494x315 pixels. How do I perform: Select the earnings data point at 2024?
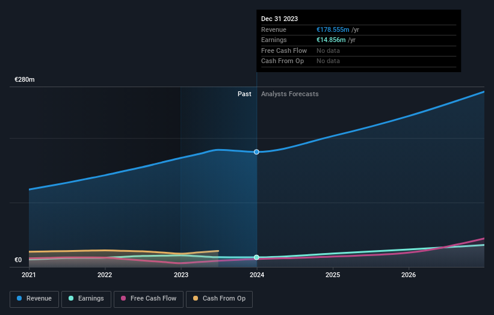tap(256, 257)
